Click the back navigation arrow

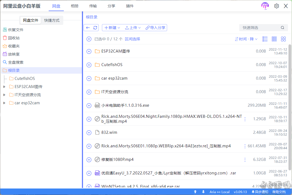[88, 27]
